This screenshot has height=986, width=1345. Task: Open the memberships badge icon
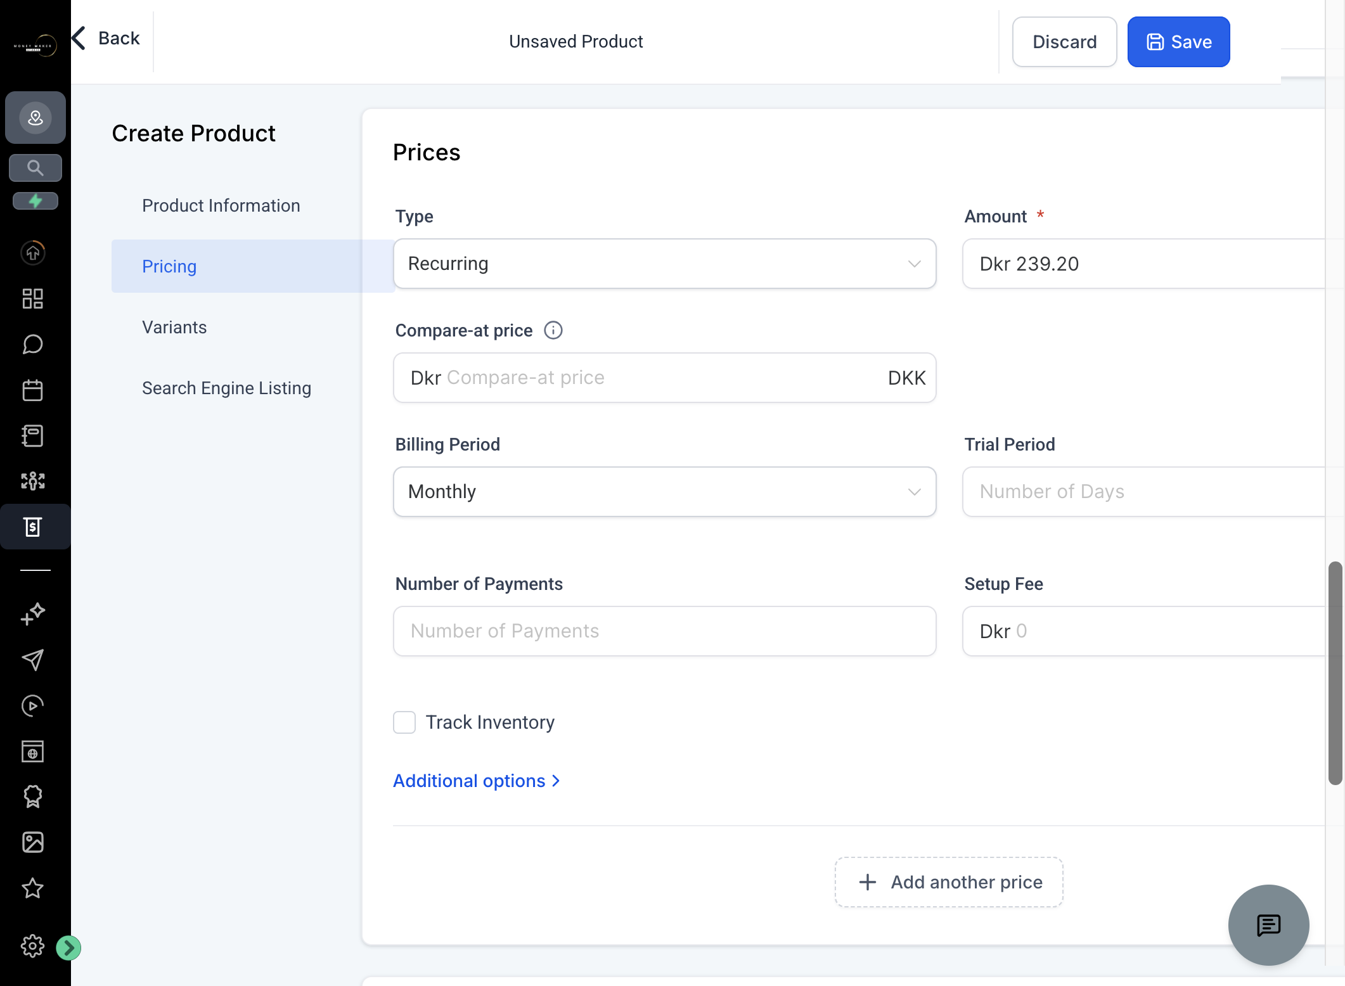point(33,797)
